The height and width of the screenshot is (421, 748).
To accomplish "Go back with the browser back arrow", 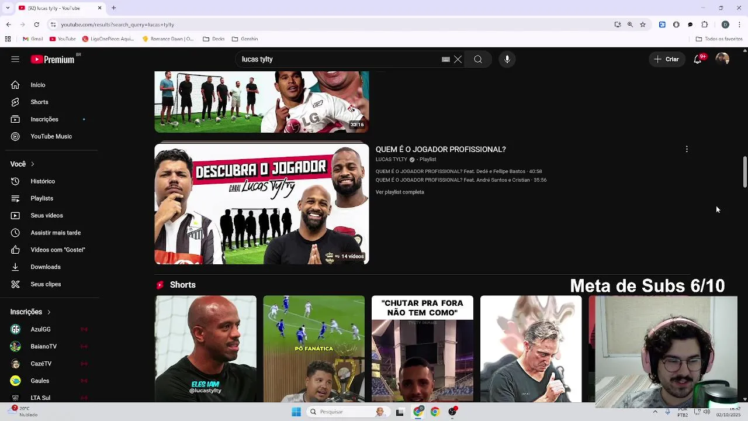I will (x=8, y=25).
